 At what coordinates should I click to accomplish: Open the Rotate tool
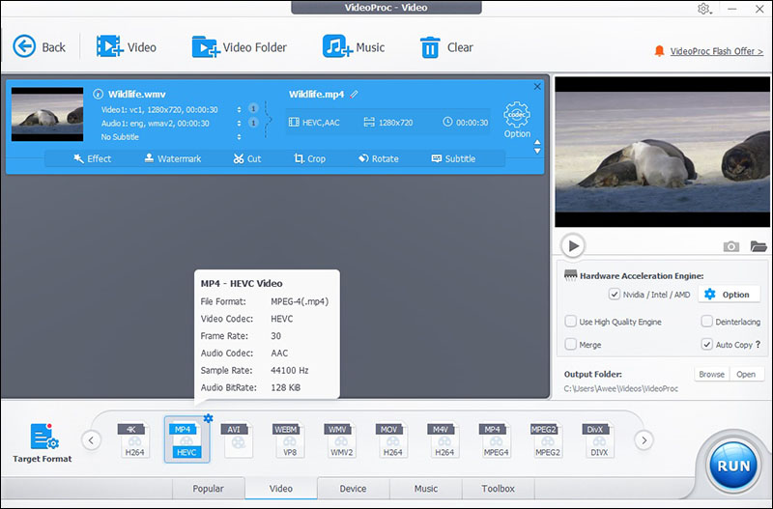tap(378, 158)
